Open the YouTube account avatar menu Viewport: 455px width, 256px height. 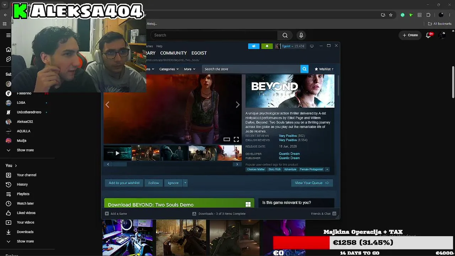[x=443, y=35]
